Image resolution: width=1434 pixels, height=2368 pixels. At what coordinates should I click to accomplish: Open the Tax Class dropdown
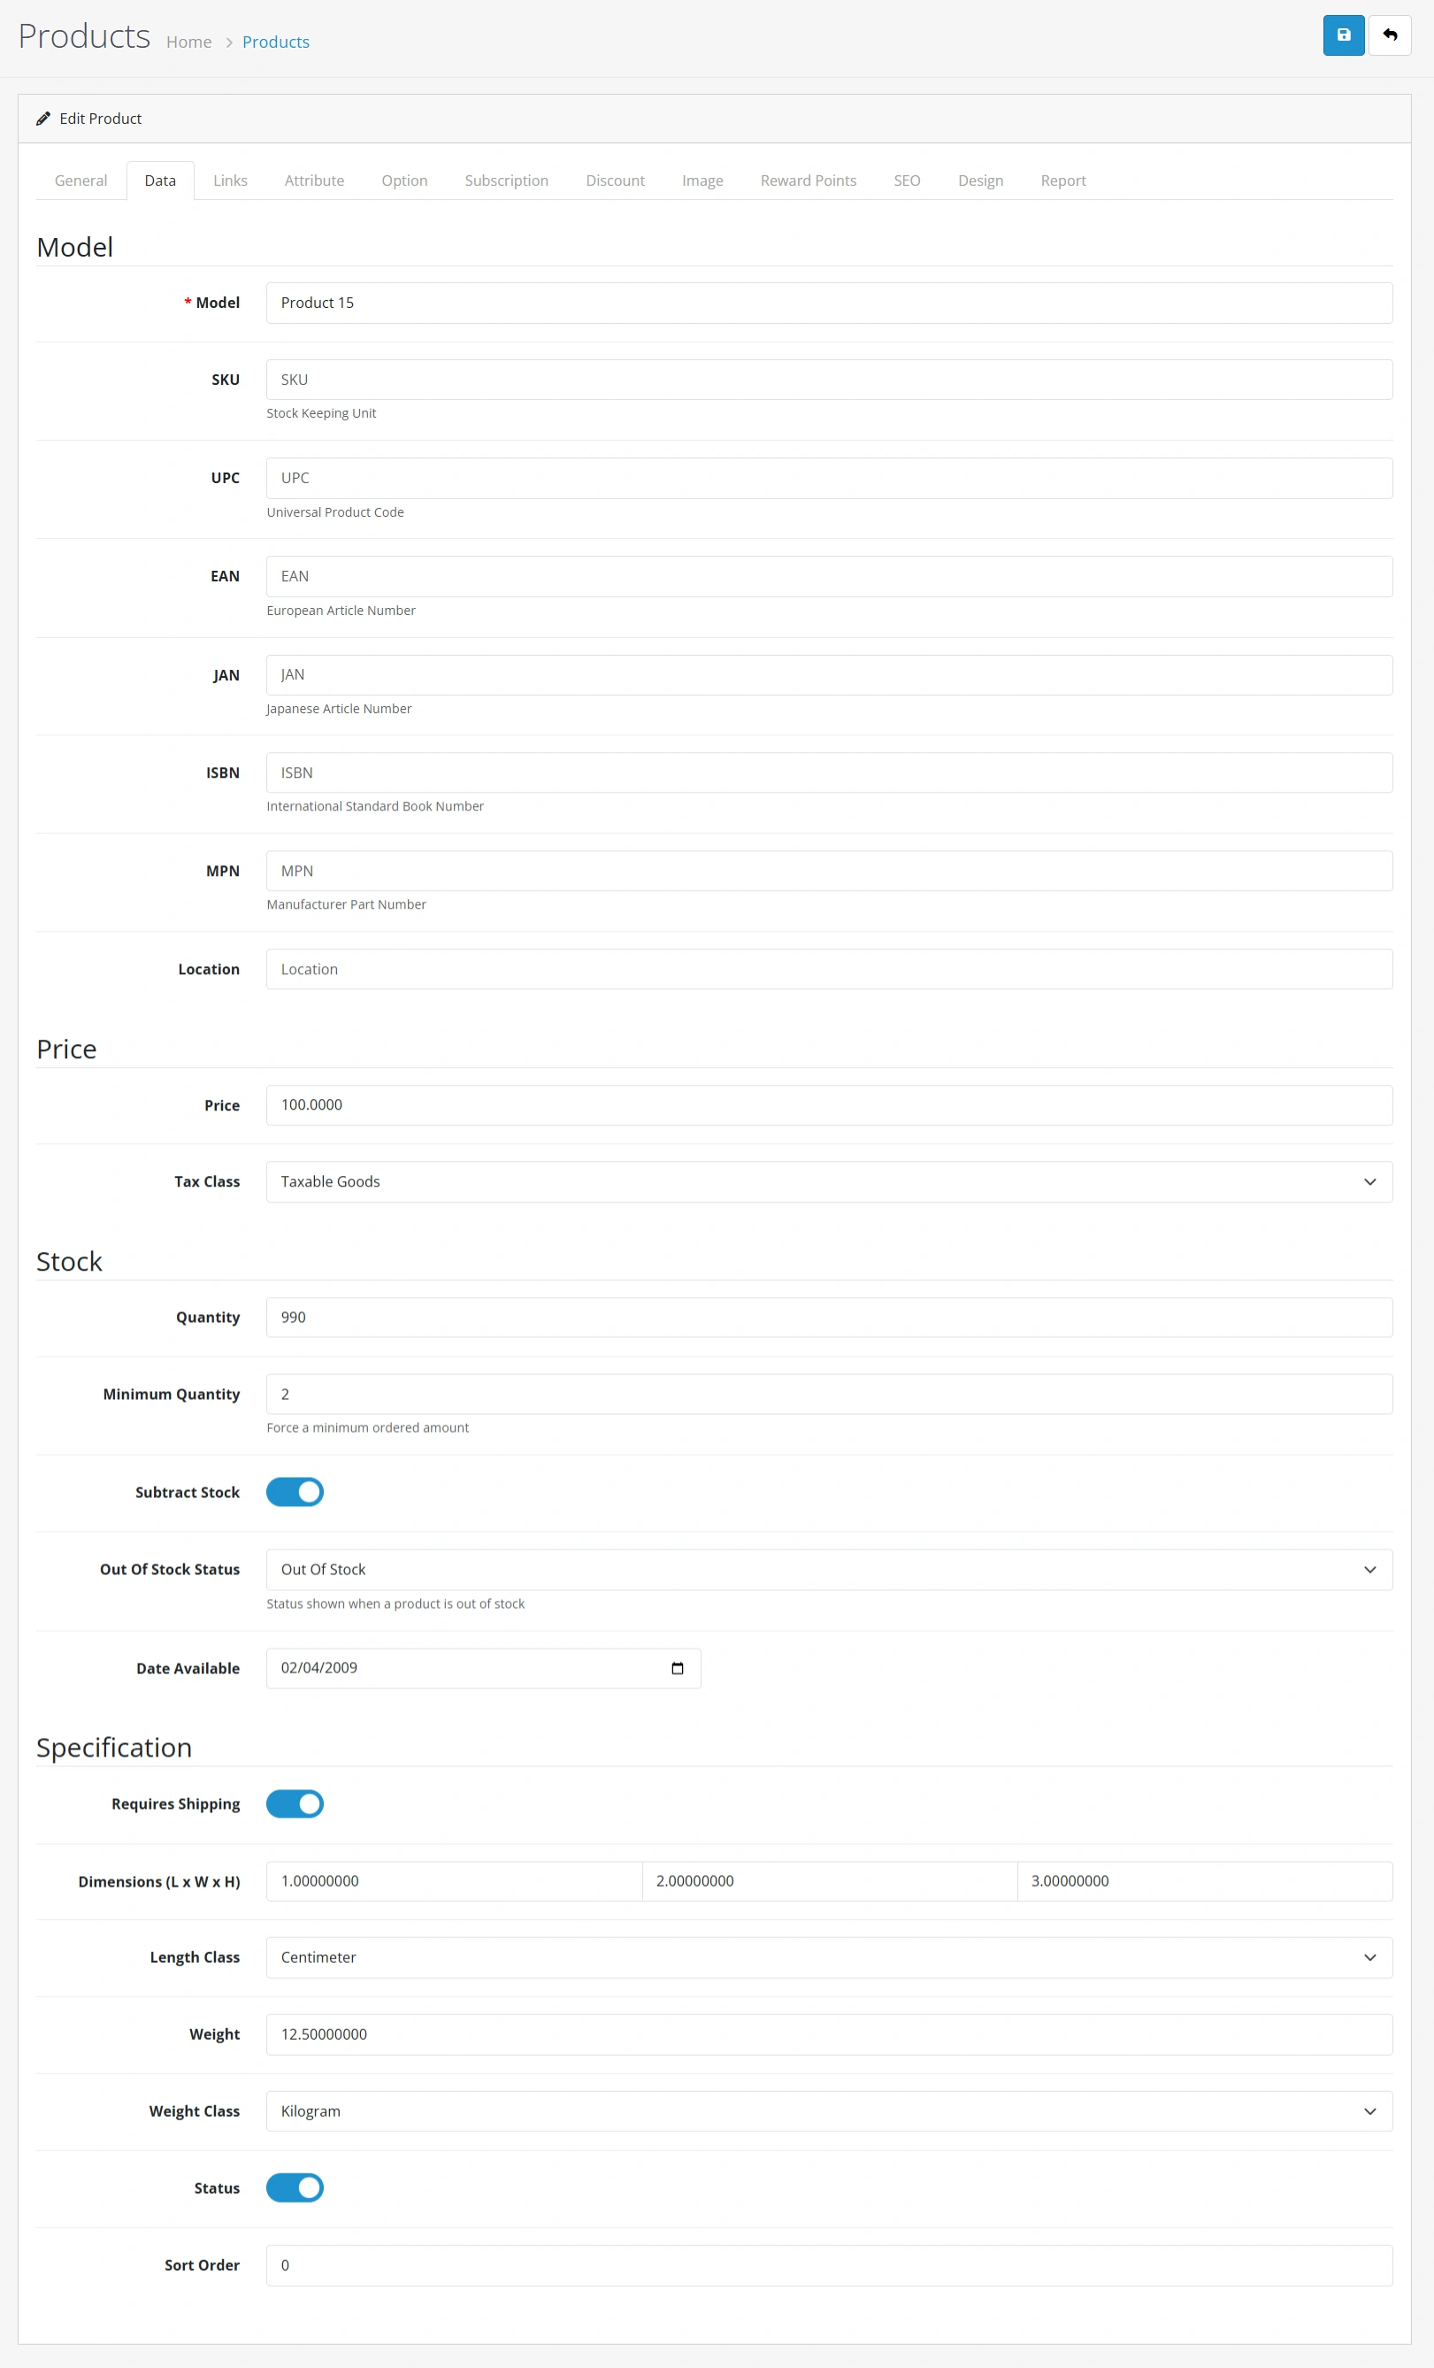click(828, 1182)
